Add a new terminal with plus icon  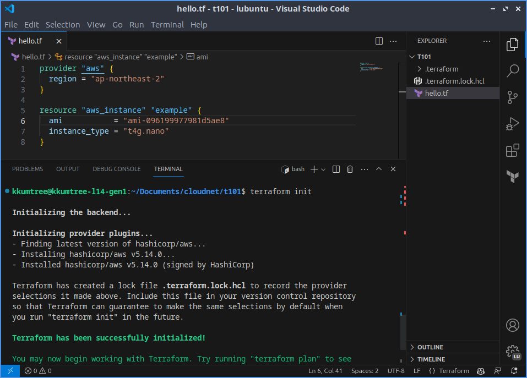pyautogui.click(x=313, y=169)
